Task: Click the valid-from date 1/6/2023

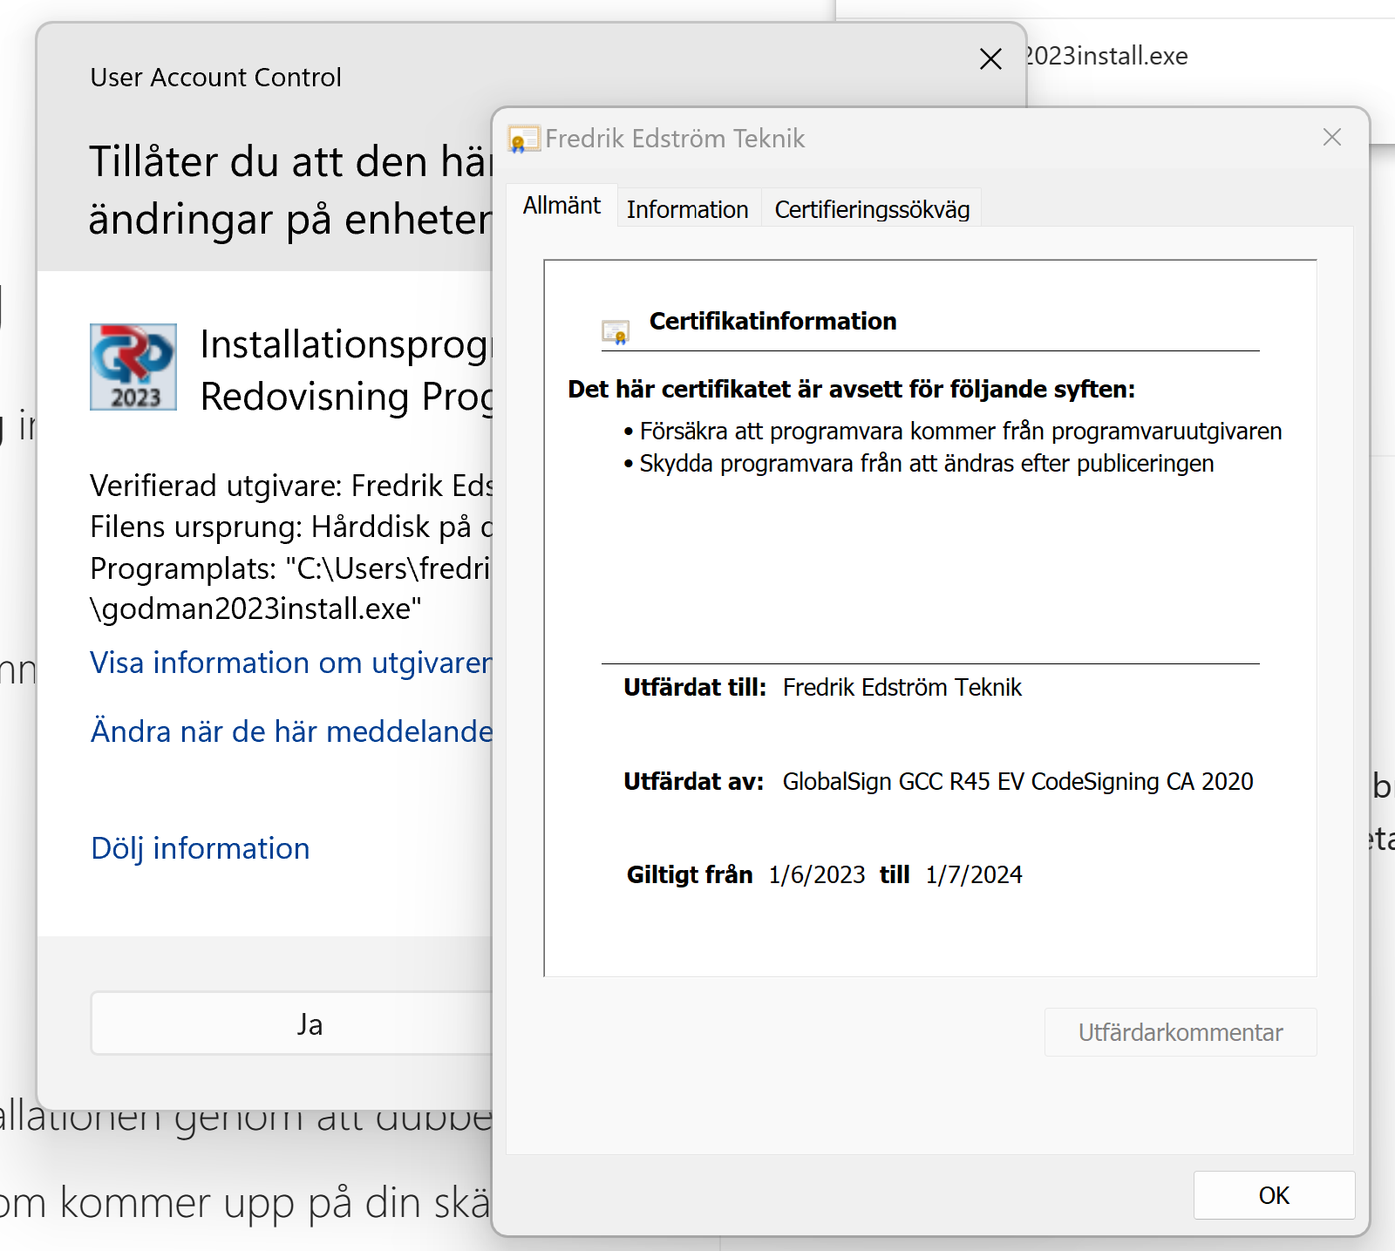Action: 817,874
